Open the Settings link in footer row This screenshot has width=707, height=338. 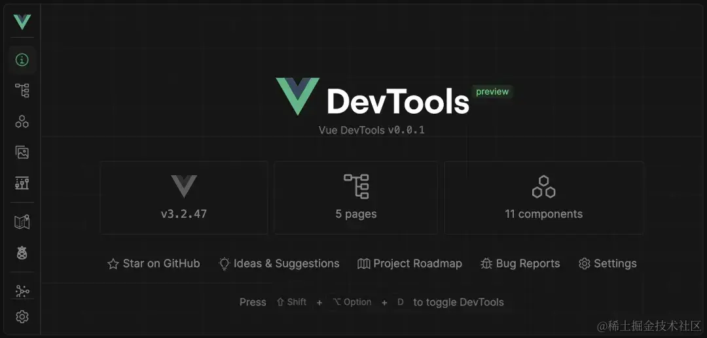pos(607,263)
